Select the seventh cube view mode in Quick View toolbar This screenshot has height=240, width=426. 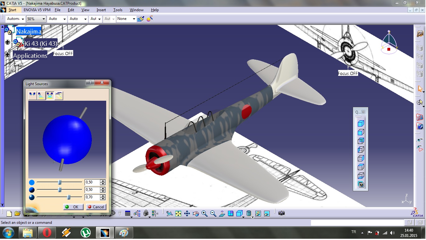tap(361, 176)
